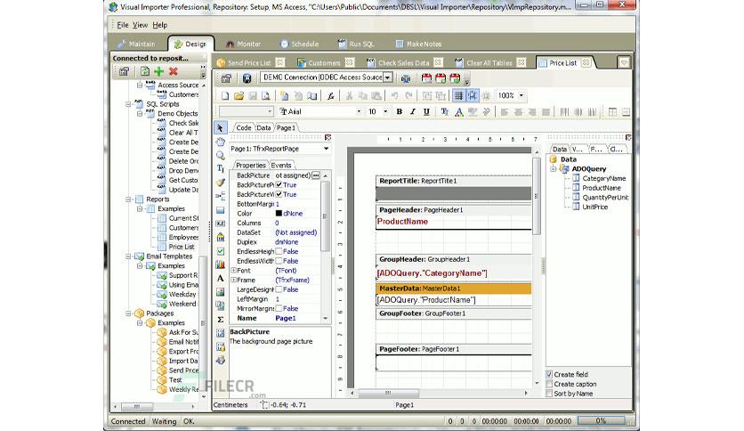Image resolution: width=744 pixels, height=431 pixels.
Task: Close the Price List tab with its X
Action: pyautogui.click(x=586, y=62)
